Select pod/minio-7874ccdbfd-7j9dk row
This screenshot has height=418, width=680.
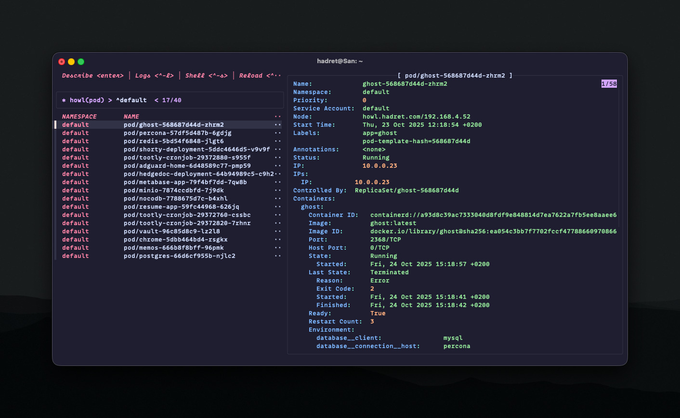point(173,190)
